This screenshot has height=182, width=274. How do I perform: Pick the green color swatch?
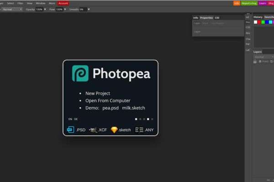tap(263, 22)
